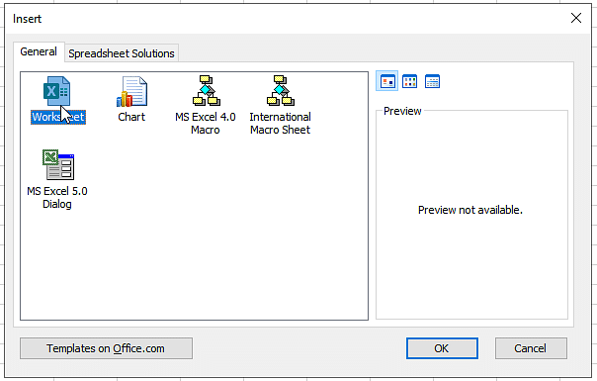
Task: Confirm insertion with OK button
Action: [442, 348]
